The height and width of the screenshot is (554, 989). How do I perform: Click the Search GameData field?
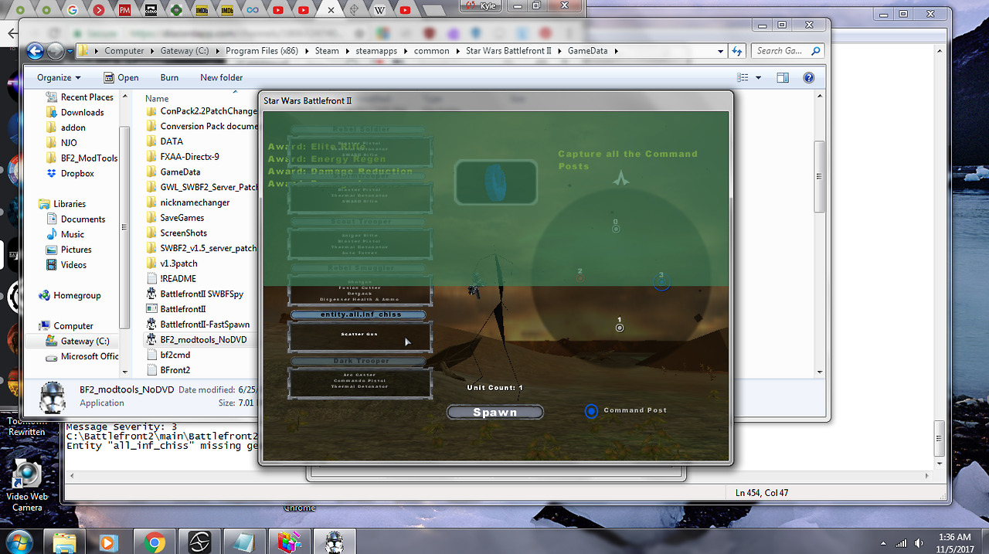(789, 51)
